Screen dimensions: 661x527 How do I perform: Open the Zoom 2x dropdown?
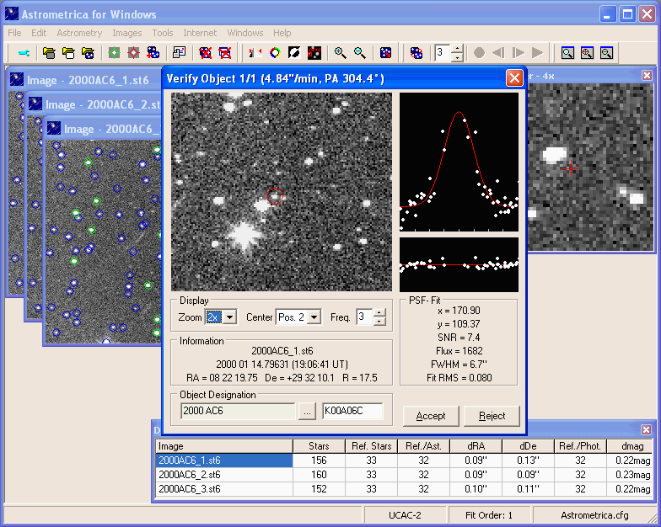[229, 317]
